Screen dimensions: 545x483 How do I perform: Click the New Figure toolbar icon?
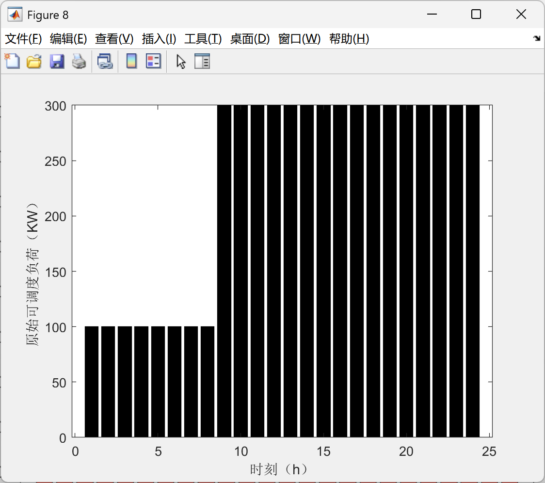[13, 61]
